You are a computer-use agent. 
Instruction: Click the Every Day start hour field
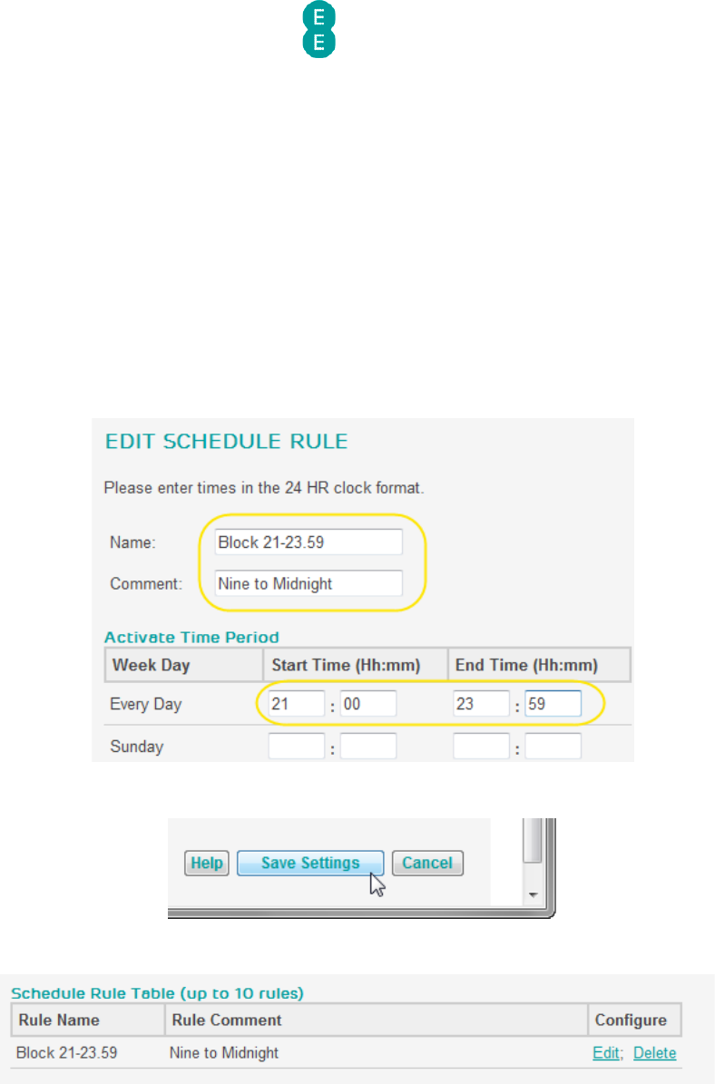click(296, 704)
